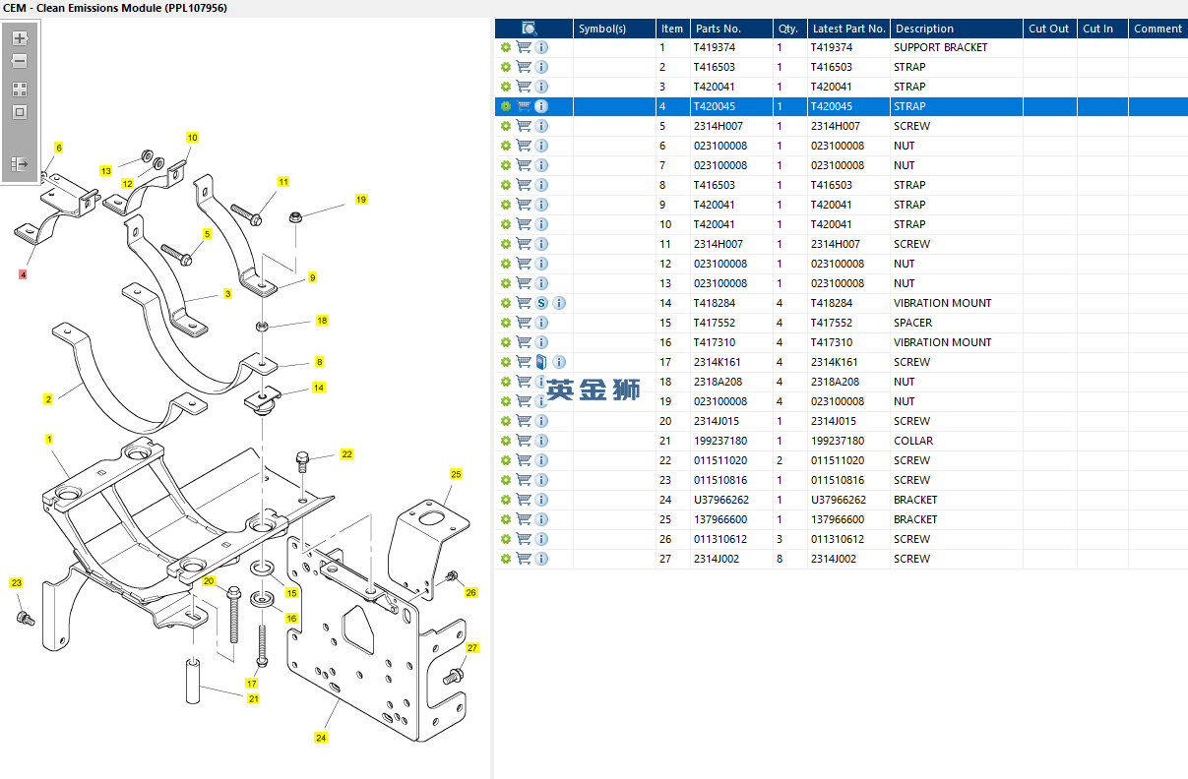This screenshot has width=1188, height=779.
Task: Click green gear icon for COLLAR row
Action: pos(506,441)
